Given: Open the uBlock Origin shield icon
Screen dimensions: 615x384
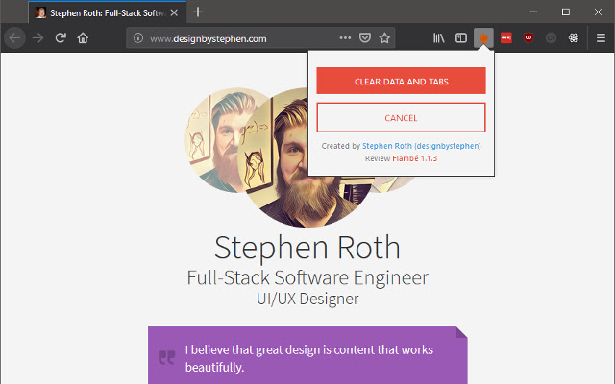Looking at the screenshot, I should click(x=529, y=38).
